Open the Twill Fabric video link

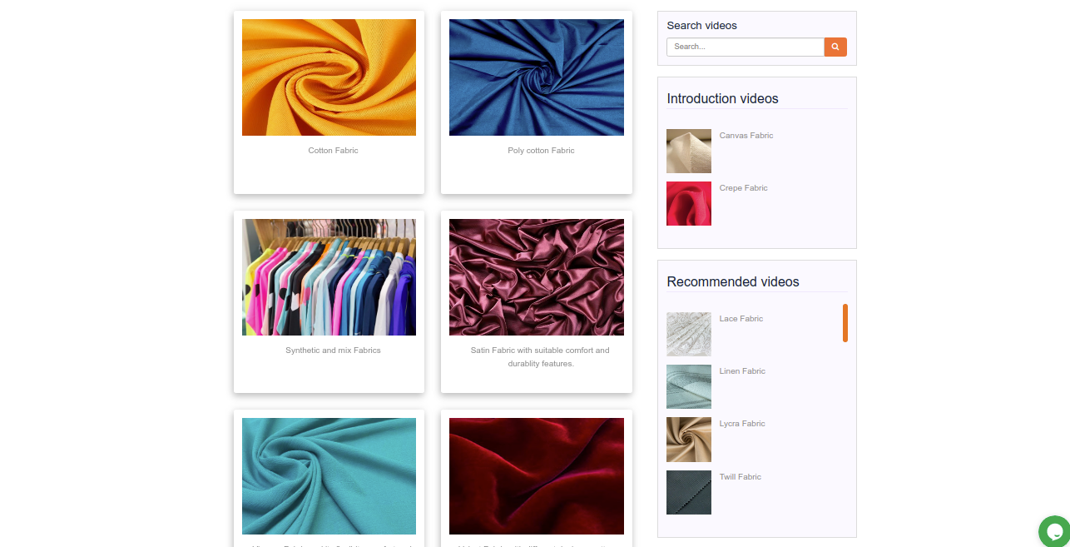[741, 477]
